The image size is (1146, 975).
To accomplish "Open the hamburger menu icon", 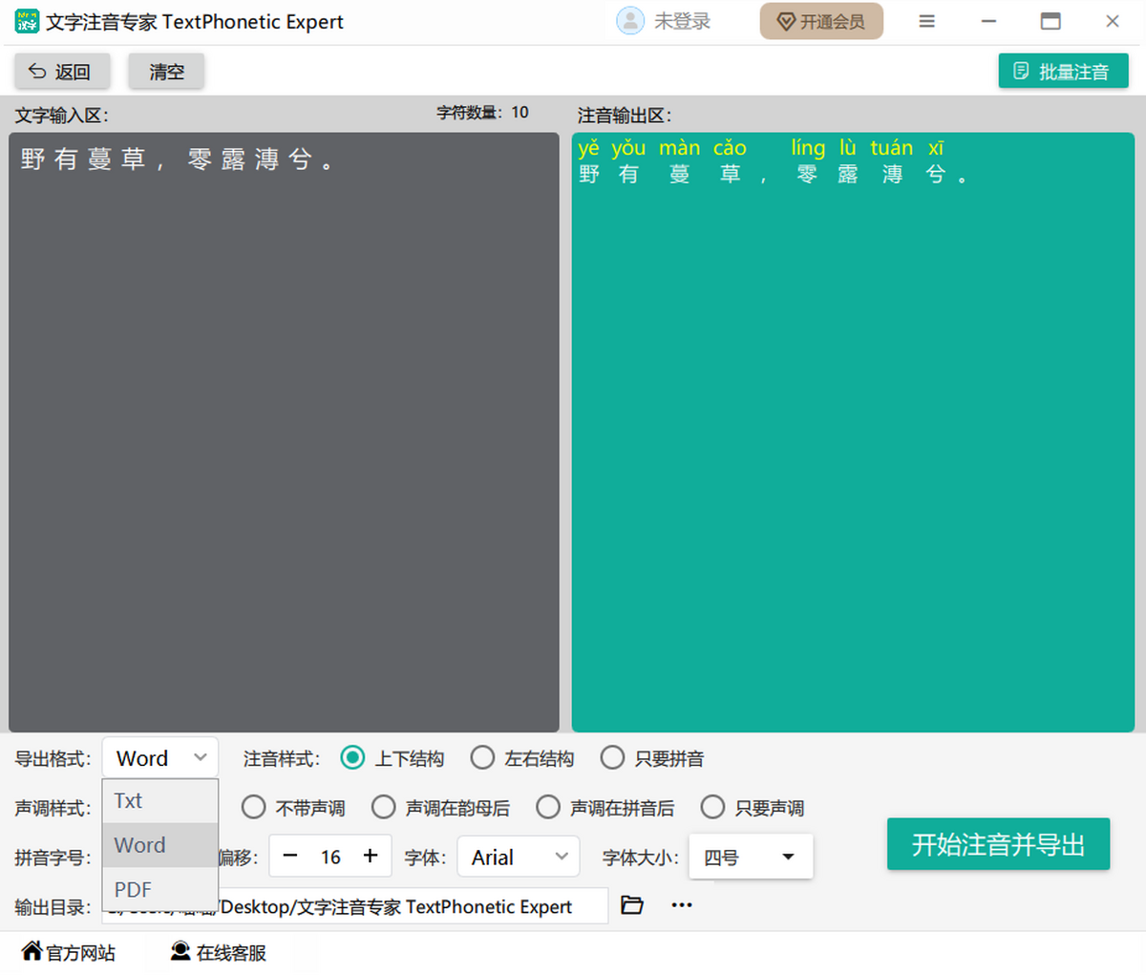I will [926, 21].
